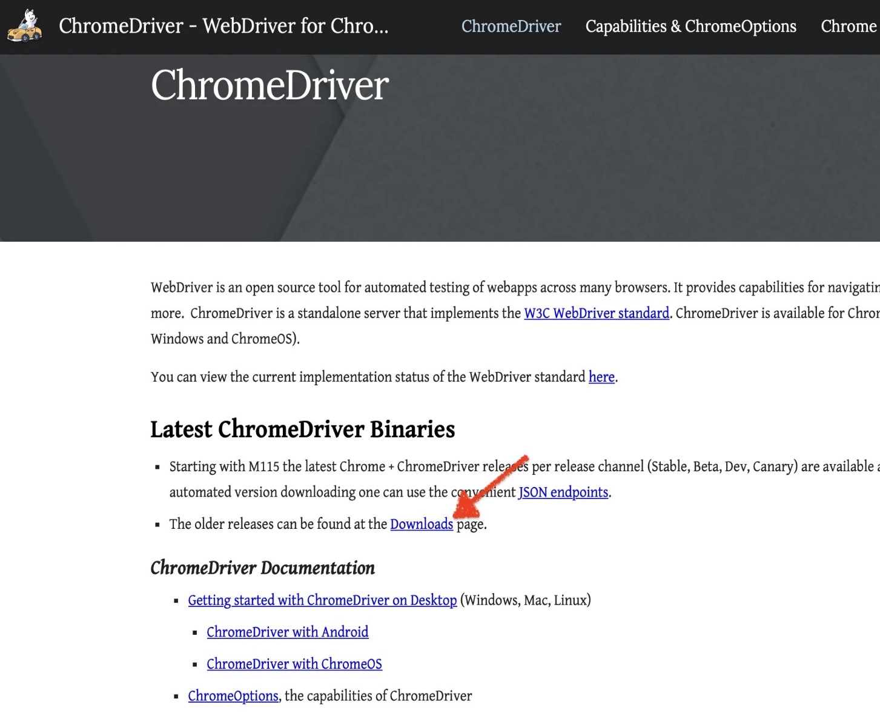Click the Latest ChromeDriver Binaries heading

tap(303, 429)
